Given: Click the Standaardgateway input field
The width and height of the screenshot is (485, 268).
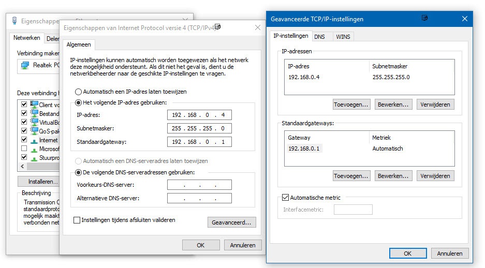Looking at the screenshot, I should 199,142.
